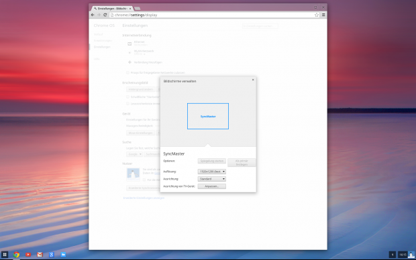Image resolution: width=416 pixels, height=260 pixels.
Task: Click the chrome://settings/display address bar
Action: click(212, 15)
